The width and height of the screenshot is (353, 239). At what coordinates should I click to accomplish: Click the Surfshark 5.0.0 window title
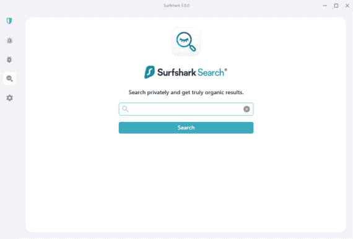point(176,6)
